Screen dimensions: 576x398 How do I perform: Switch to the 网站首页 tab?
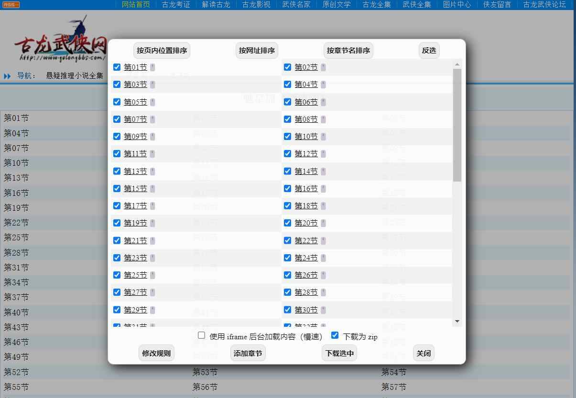click(136, 5)
